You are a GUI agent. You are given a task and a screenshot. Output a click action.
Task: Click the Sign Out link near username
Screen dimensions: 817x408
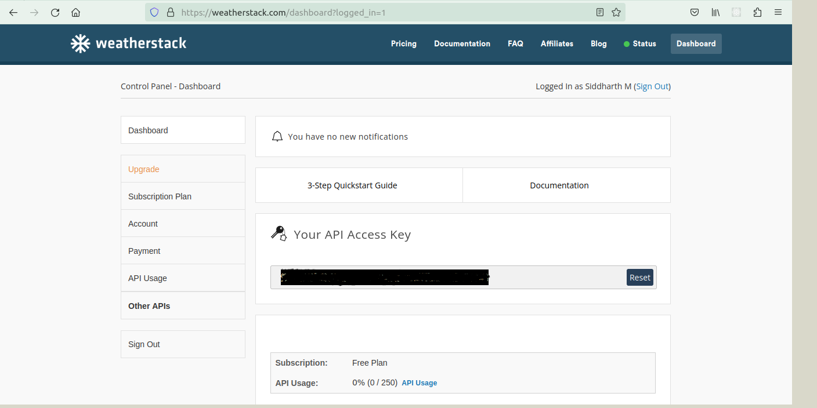pos(652,86)
